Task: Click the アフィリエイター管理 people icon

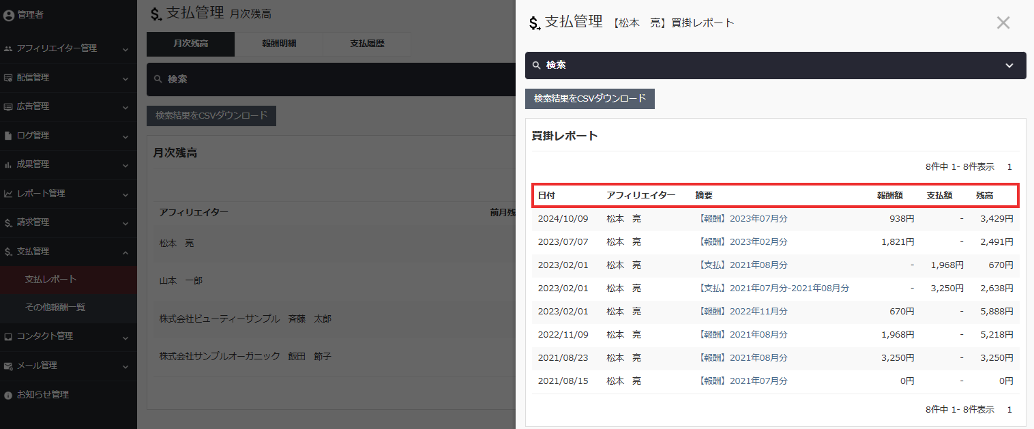Action: [8, 49]
